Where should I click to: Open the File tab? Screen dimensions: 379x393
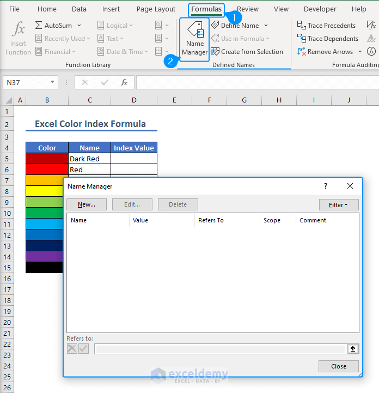click(x=14, y=9)
